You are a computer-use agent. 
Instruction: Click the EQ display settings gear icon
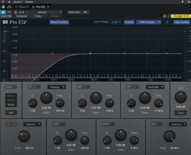point(167,22)
